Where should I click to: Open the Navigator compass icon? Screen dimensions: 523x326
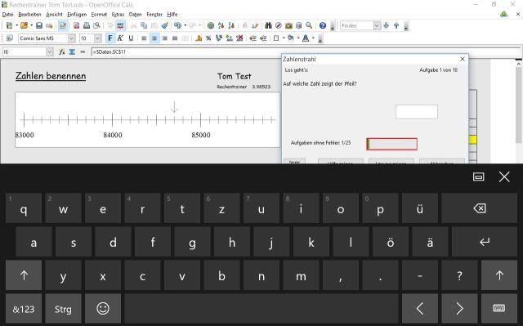[279, 25]
